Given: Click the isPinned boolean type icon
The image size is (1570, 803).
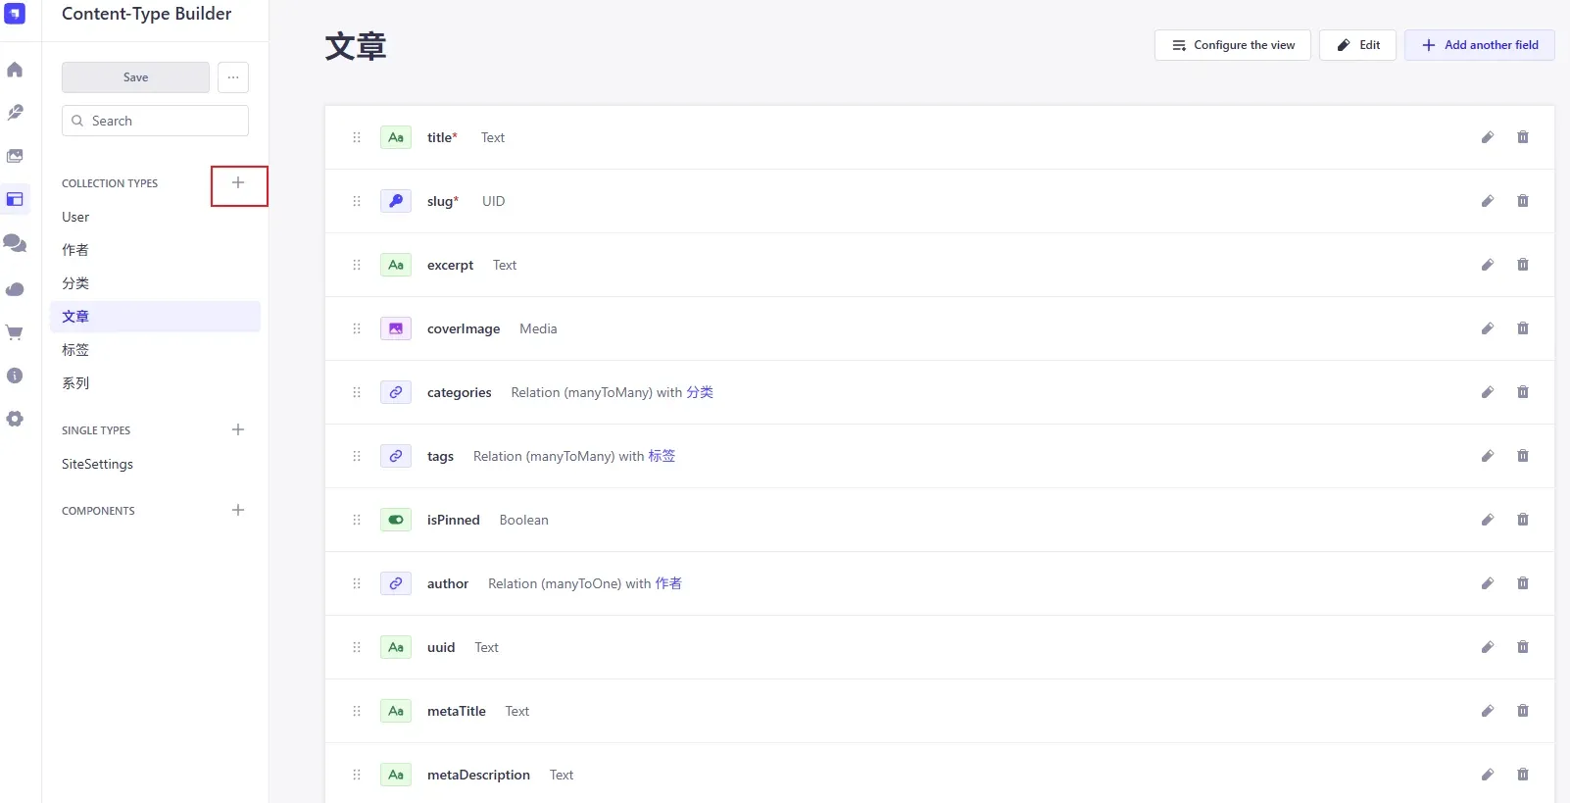Looking at the screenshot, I should click(x=396, y=520).
